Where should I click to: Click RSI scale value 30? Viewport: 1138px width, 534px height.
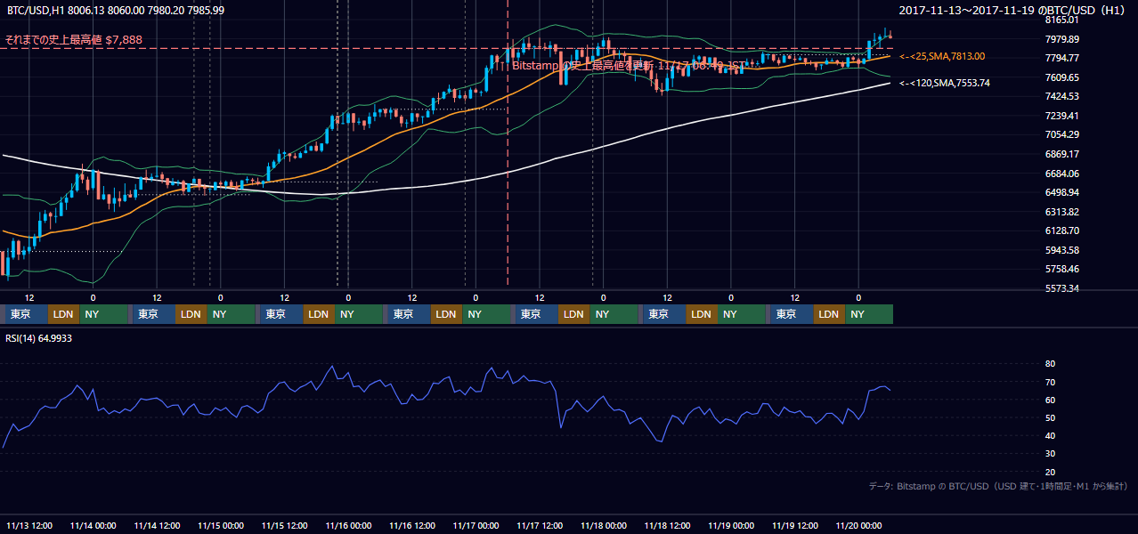1050,454
